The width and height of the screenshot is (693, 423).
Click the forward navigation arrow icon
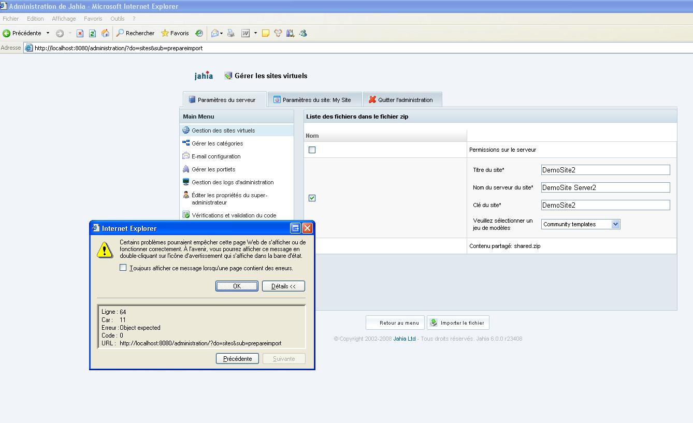[60, 33]
